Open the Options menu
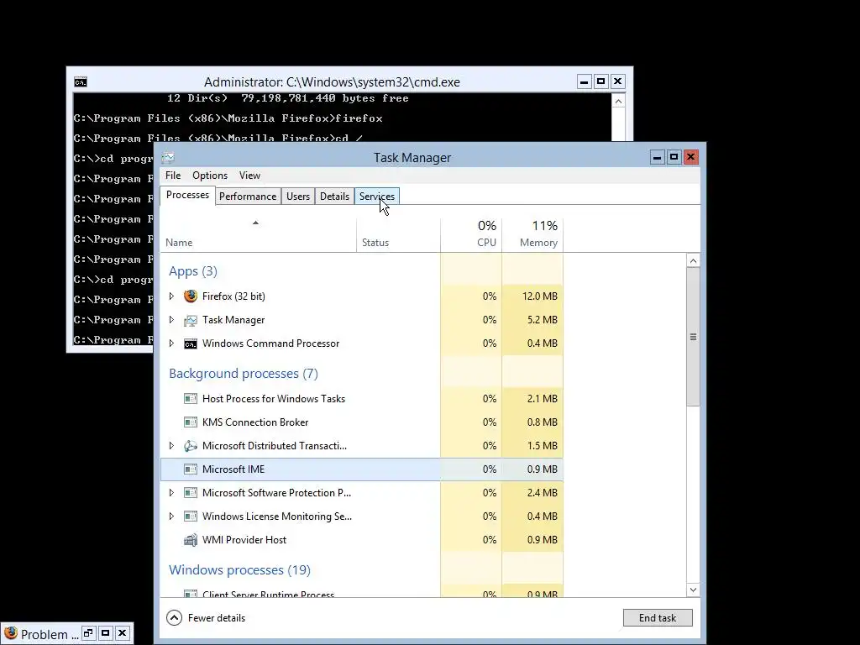The height and width of the screenshot is (645, 860). 209,176
